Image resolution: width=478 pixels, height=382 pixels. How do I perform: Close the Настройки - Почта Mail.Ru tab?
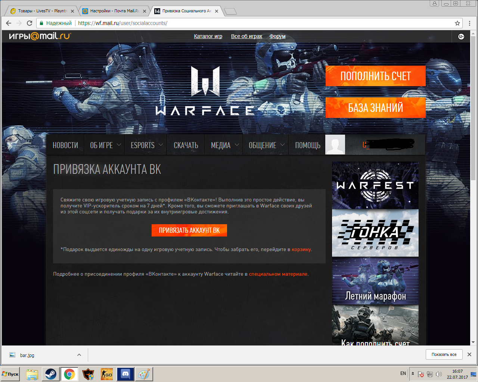pos(145,11)
